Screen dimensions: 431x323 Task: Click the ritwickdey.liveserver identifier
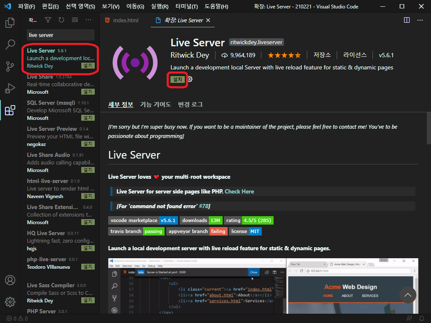(x=256, y=42)
